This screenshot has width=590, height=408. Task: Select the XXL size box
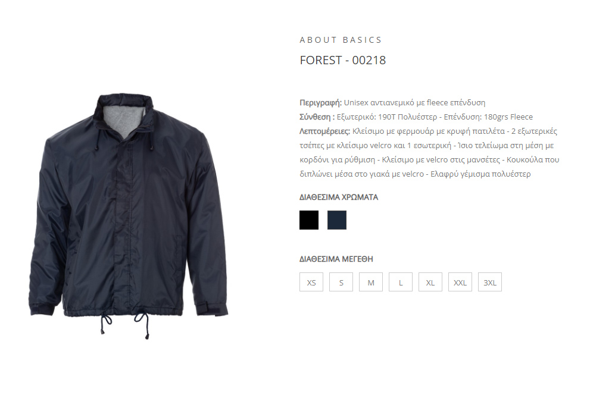460,282
